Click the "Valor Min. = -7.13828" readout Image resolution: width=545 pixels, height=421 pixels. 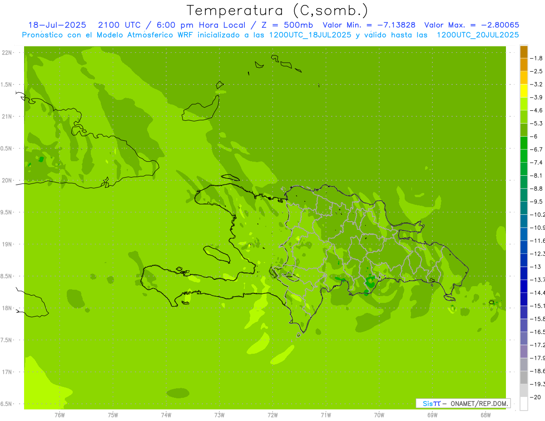[369, 25]
